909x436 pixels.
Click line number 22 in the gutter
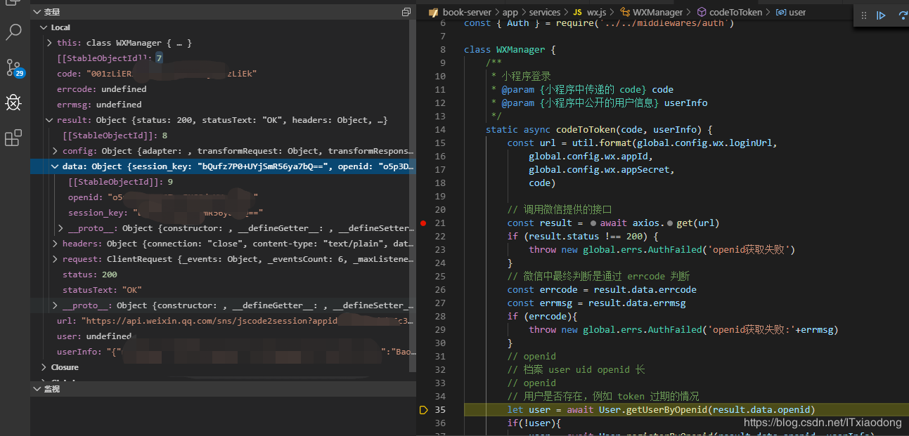click(x=440, y=237)
